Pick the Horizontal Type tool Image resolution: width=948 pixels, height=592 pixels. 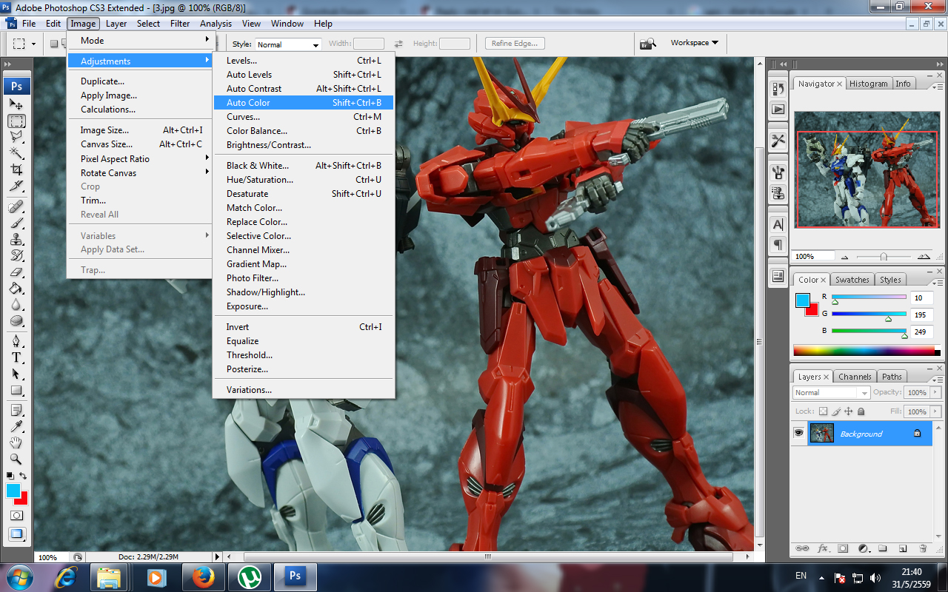[16, 357]
